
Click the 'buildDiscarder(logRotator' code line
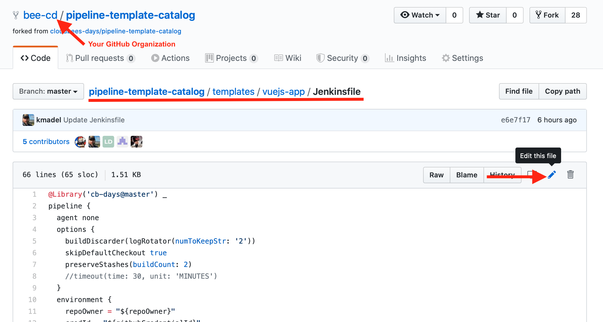(160, 241)
